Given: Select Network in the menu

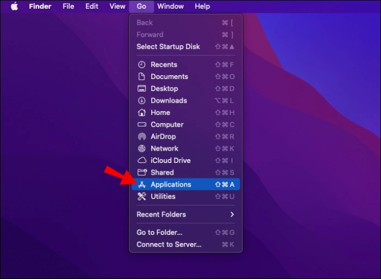Looking at the screenshot, I should click(x=186, y=149).
